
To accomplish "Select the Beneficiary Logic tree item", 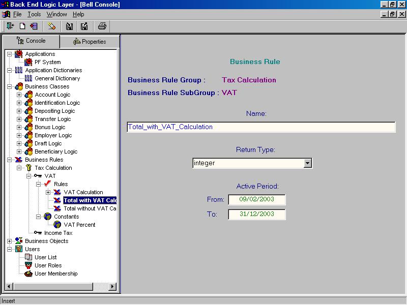I will [56, 151].
